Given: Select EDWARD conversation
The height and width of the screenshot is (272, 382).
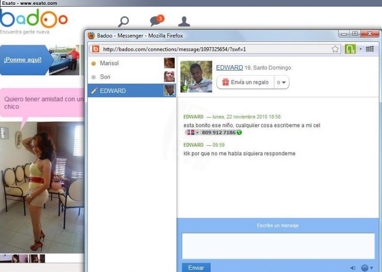Looking at the screenshot, I should pos(132,91).
